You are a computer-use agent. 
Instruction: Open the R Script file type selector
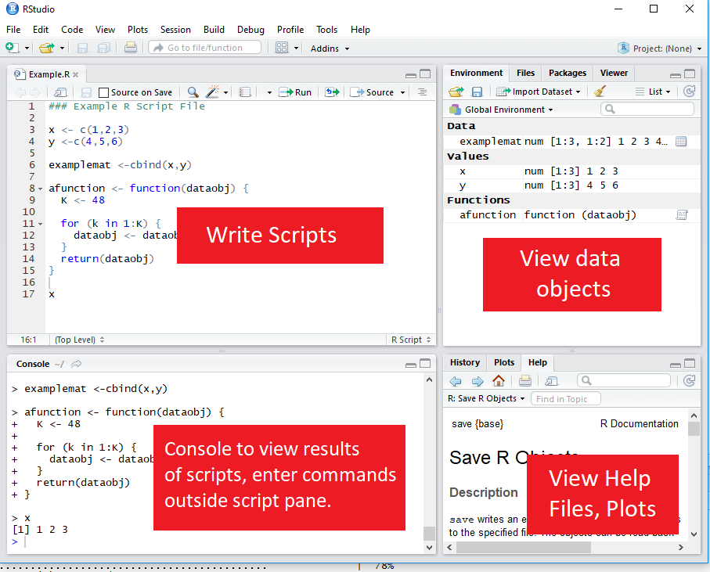tap(411, 340)
